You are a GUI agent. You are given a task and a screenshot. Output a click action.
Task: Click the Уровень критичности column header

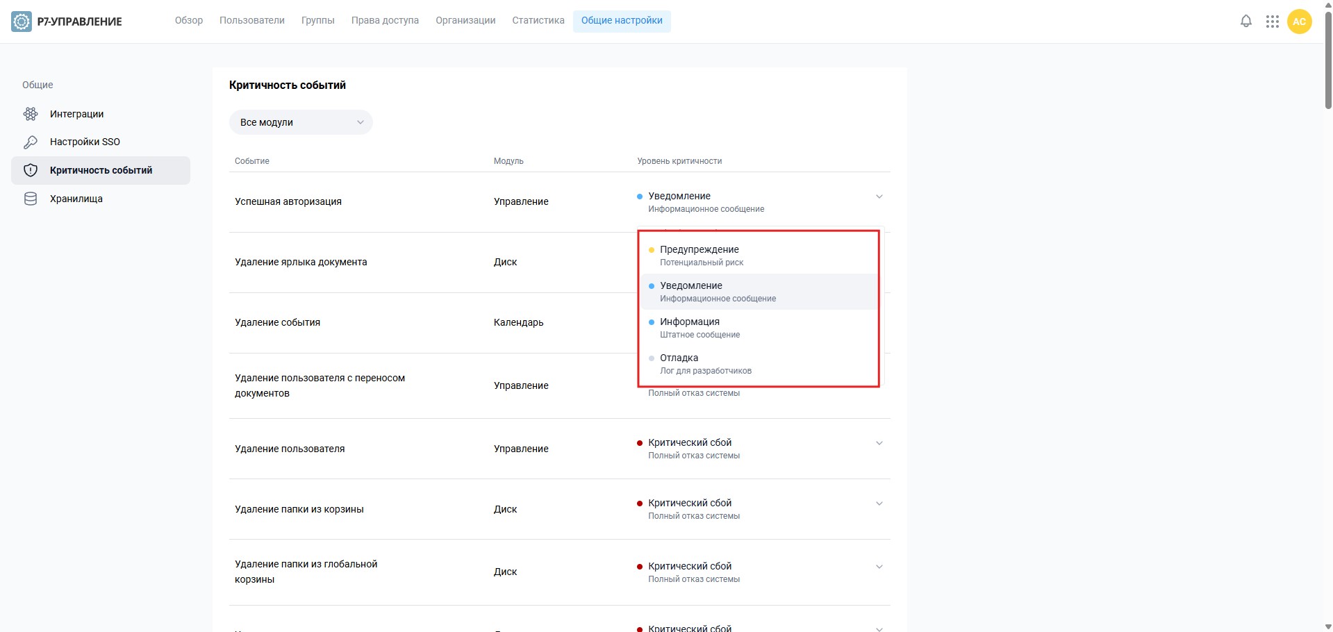[x=679, y=161]
